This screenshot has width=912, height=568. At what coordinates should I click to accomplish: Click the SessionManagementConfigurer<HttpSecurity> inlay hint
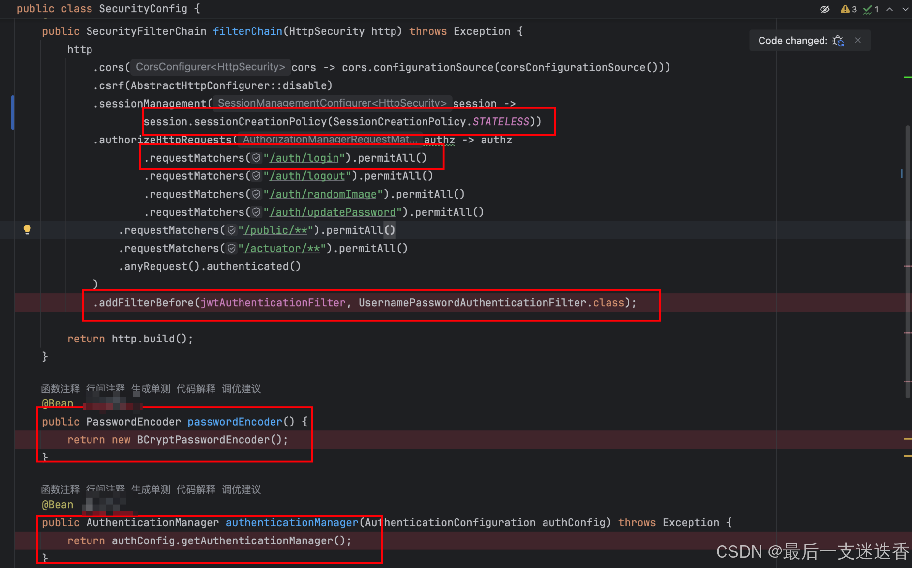332,103
